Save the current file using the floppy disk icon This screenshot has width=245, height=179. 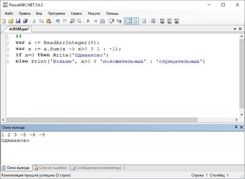pos(18,21)
